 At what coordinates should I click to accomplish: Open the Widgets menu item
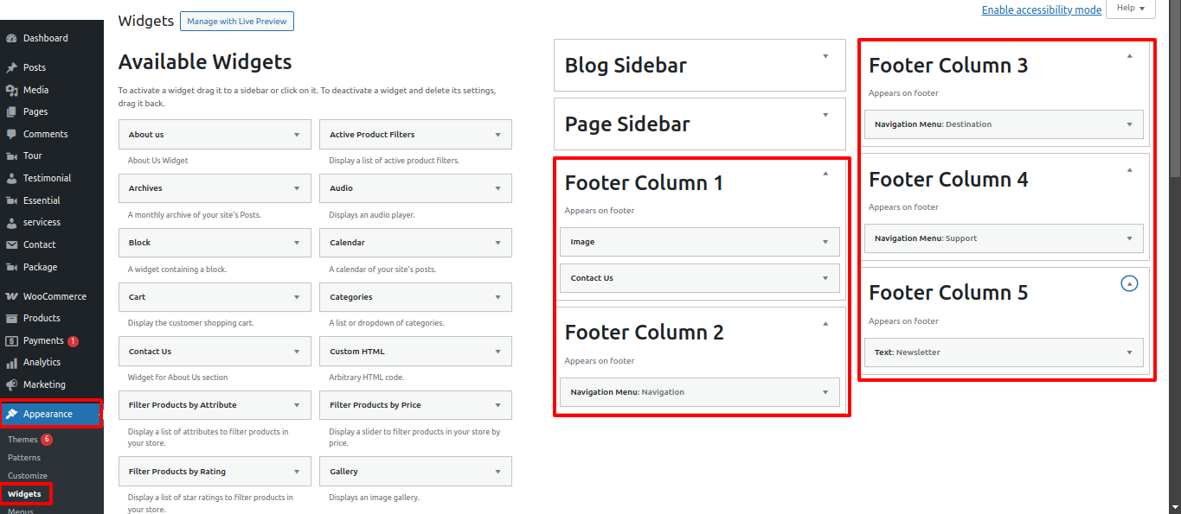tap(27, 493)
